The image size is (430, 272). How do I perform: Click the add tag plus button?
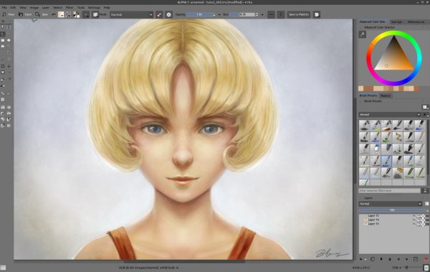tap(425, 115)
